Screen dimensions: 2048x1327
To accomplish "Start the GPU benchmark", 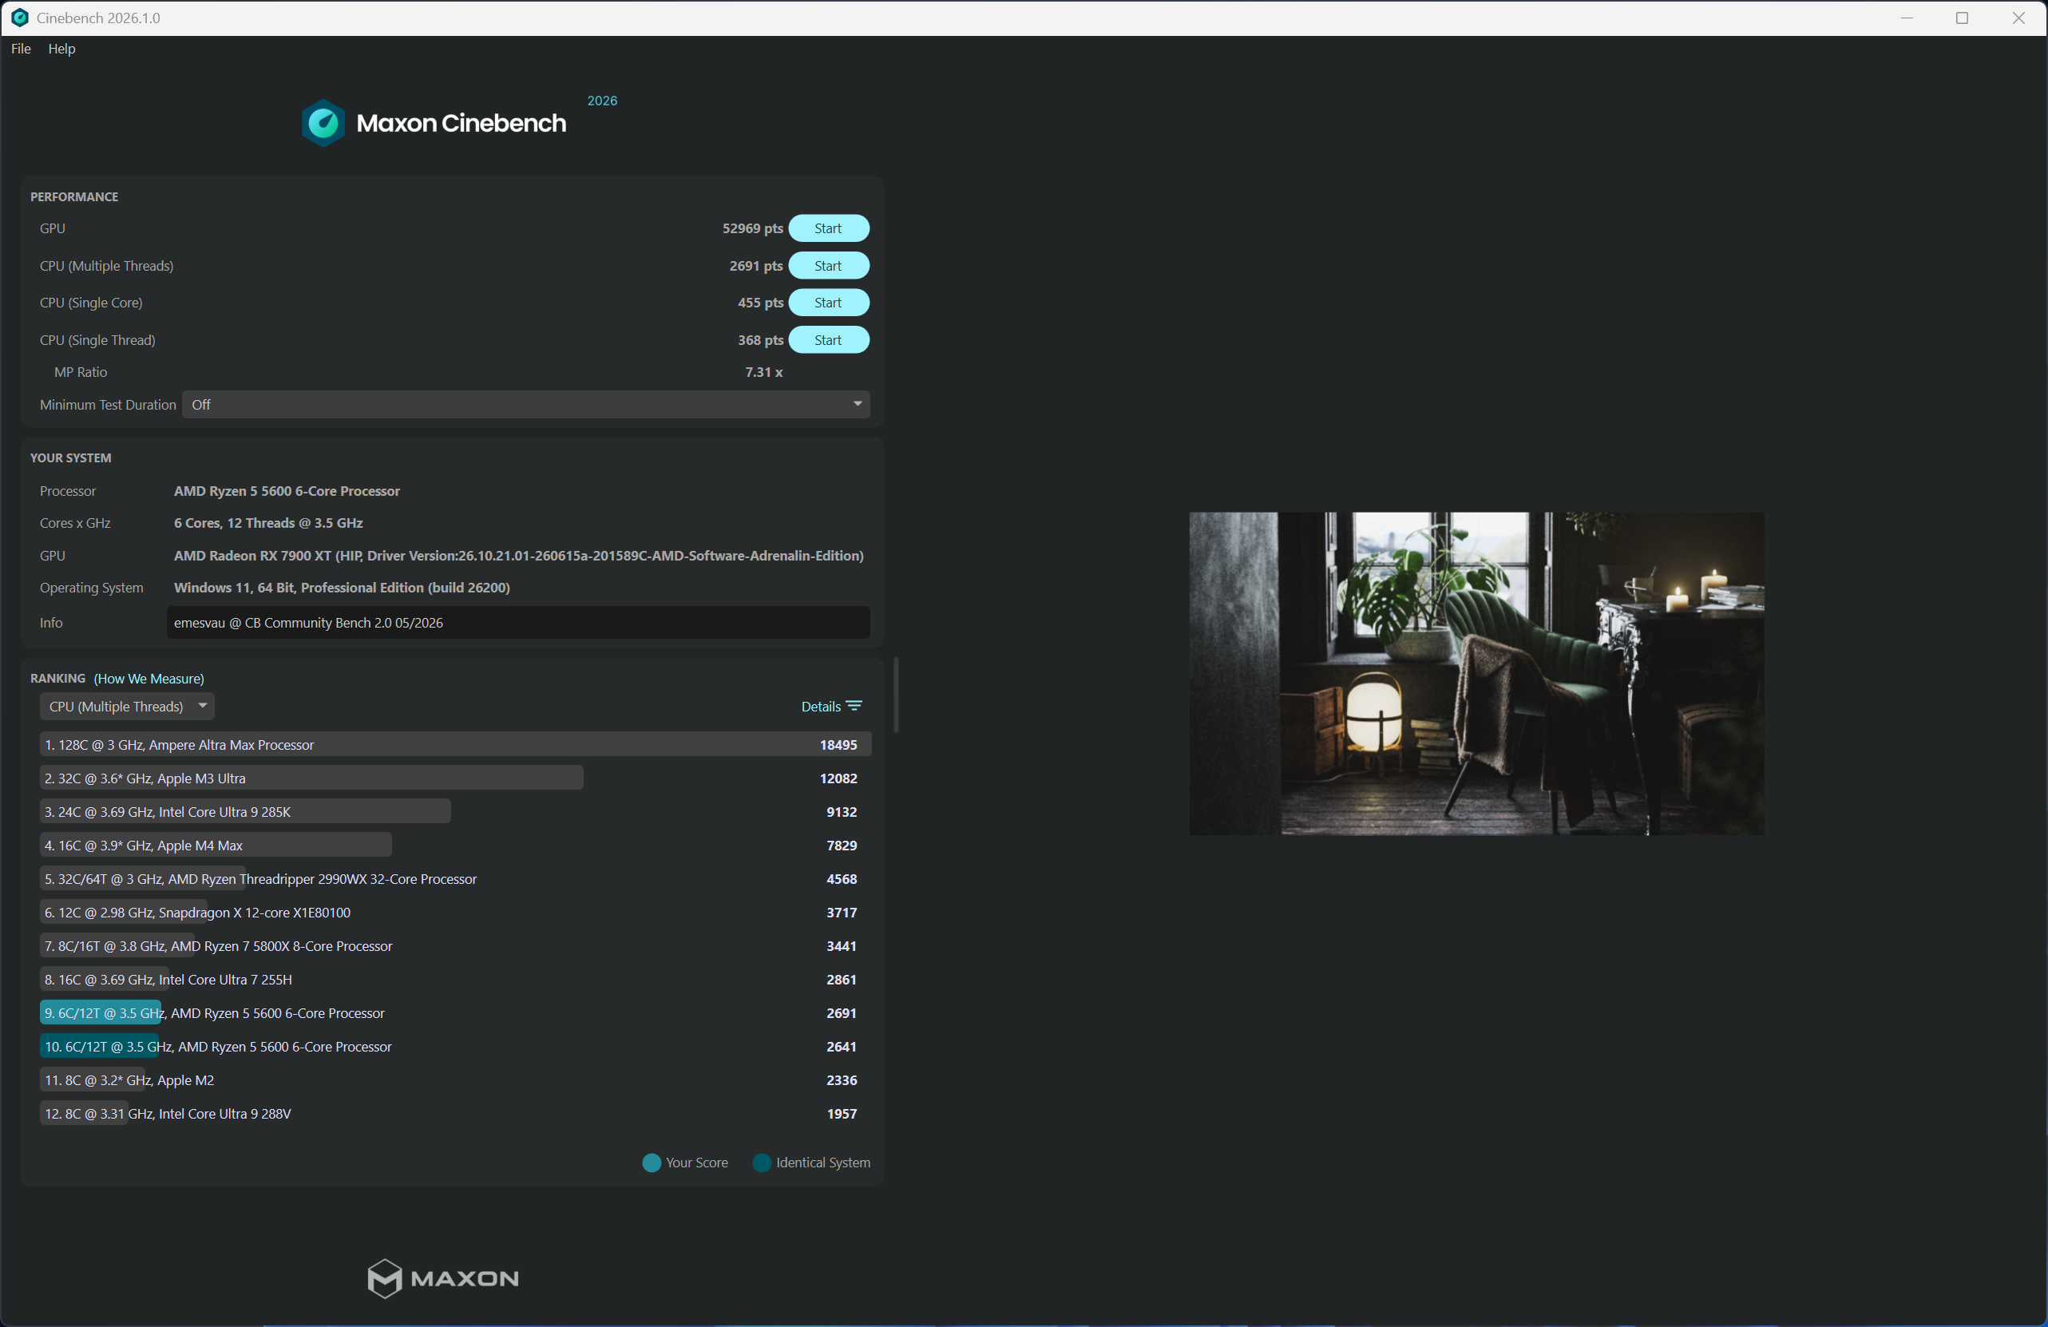I will 828,228.
